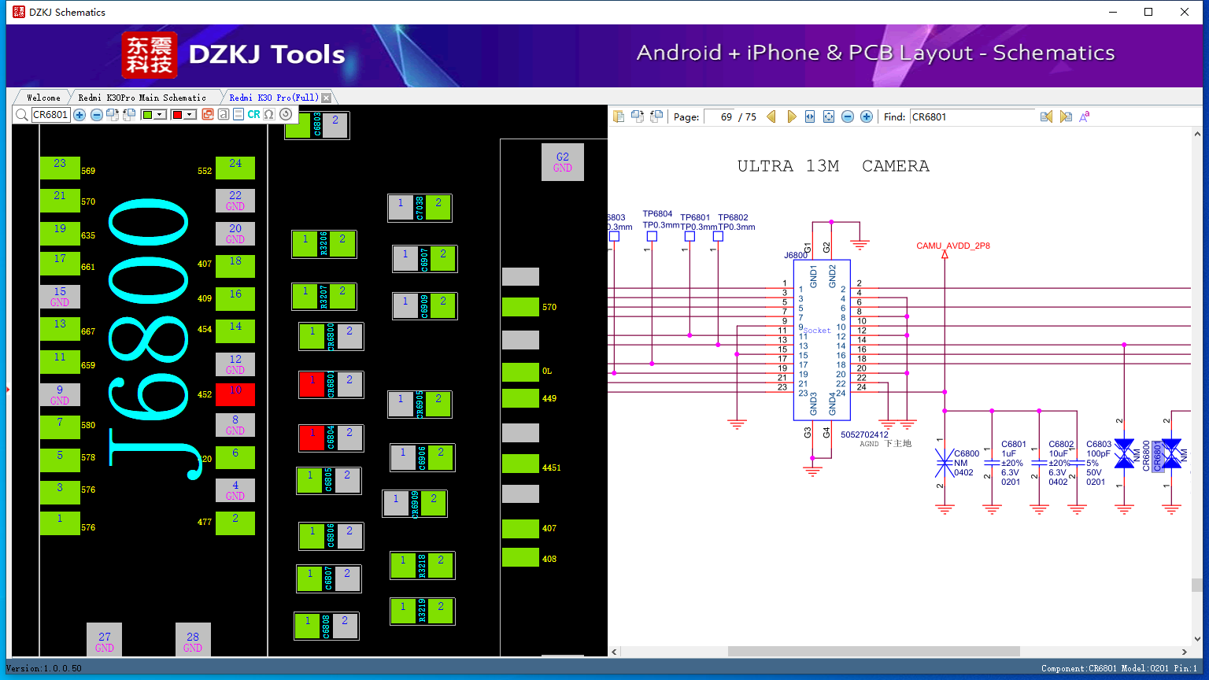Image resolution: width=1209 pixels, height=680 pixels.
Task: Switch to the Welcome tab
Action: coord(43,98)
